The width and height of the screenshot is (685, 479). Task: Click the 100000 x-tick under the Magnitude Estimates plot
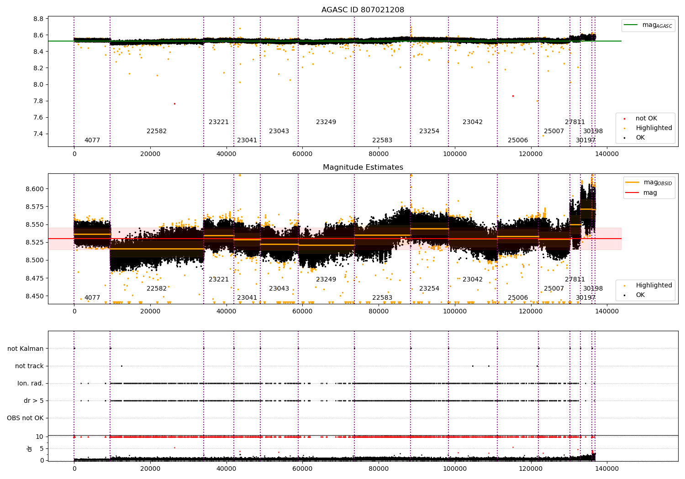[454, 312]
